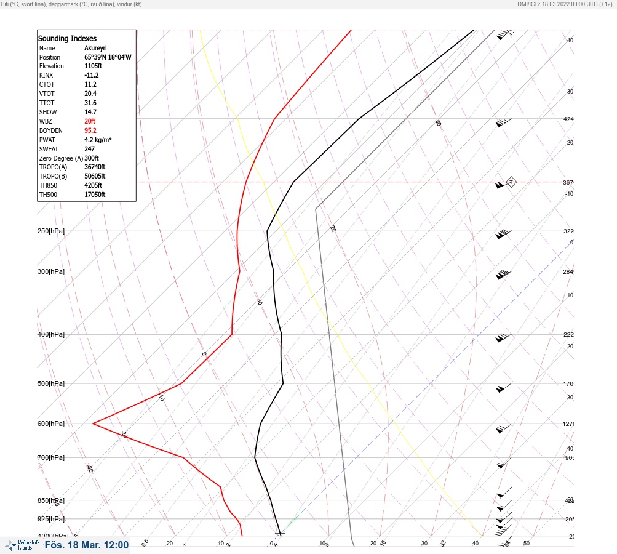Click the VTOT value 20.4

pyautogui.click(x=90, y=94)
